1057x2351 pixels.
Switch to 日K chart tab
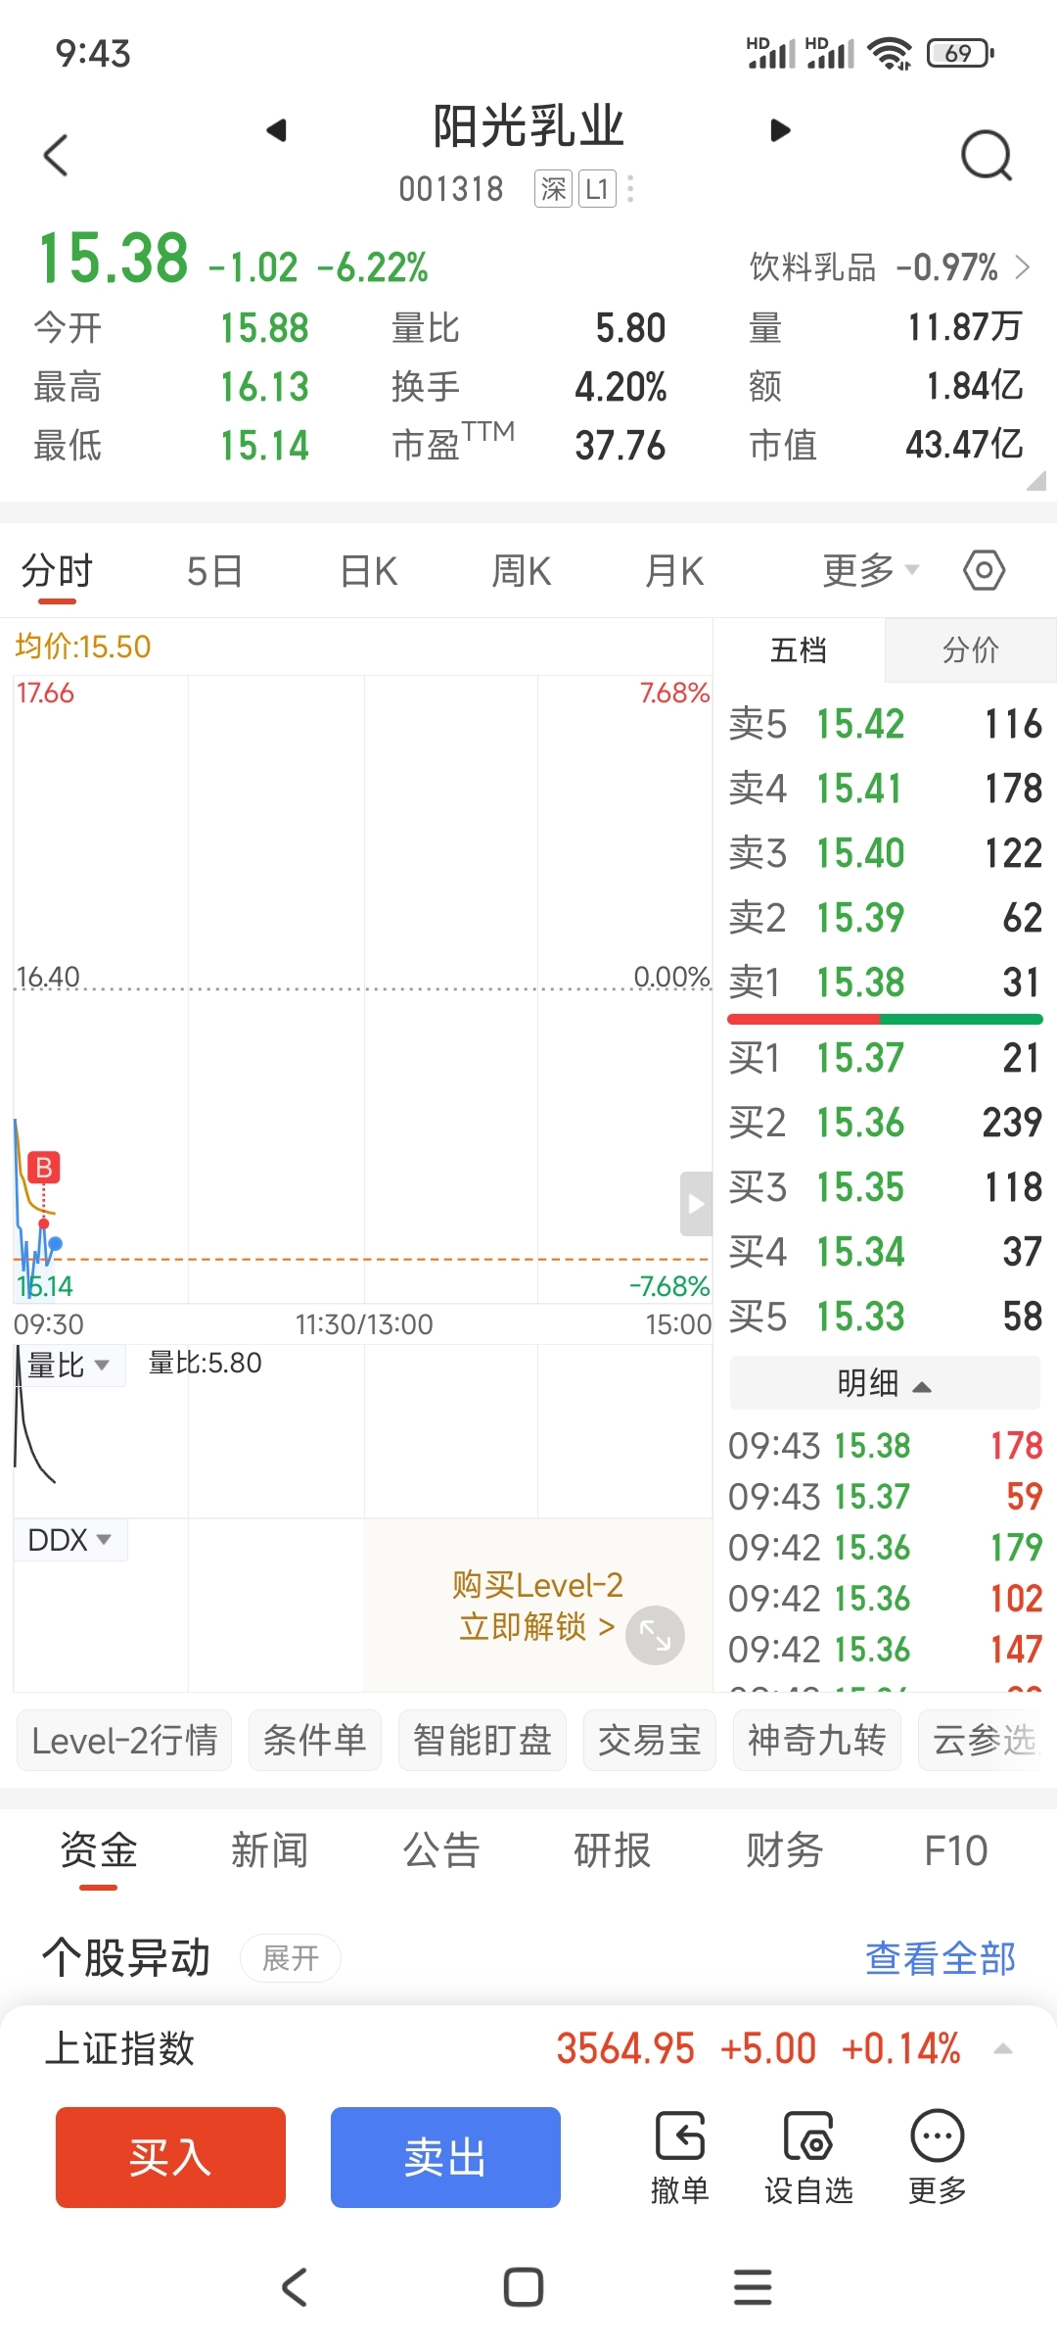pyautogui.click(x=368, y=570)
